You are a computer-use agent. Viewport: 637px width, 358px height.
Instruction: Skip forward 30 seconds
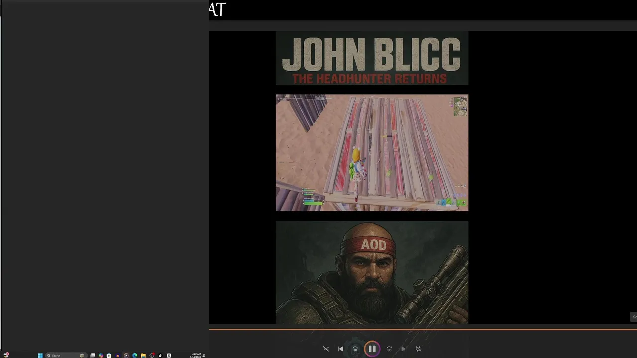pos(389,349)
